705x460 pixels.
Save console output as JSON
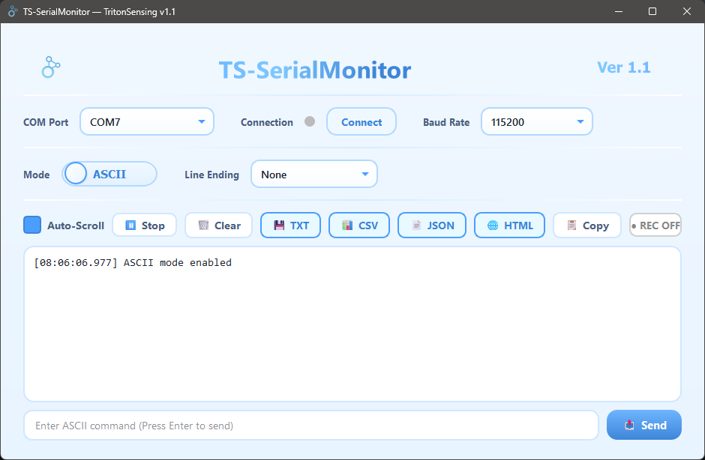(431, 225)
